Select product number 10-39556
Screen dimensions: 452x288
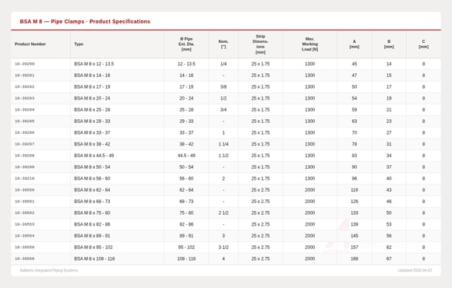(24, 248)
